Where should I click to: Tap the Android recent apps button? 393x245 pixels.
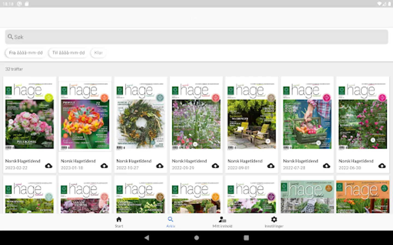tap(246, 238)
